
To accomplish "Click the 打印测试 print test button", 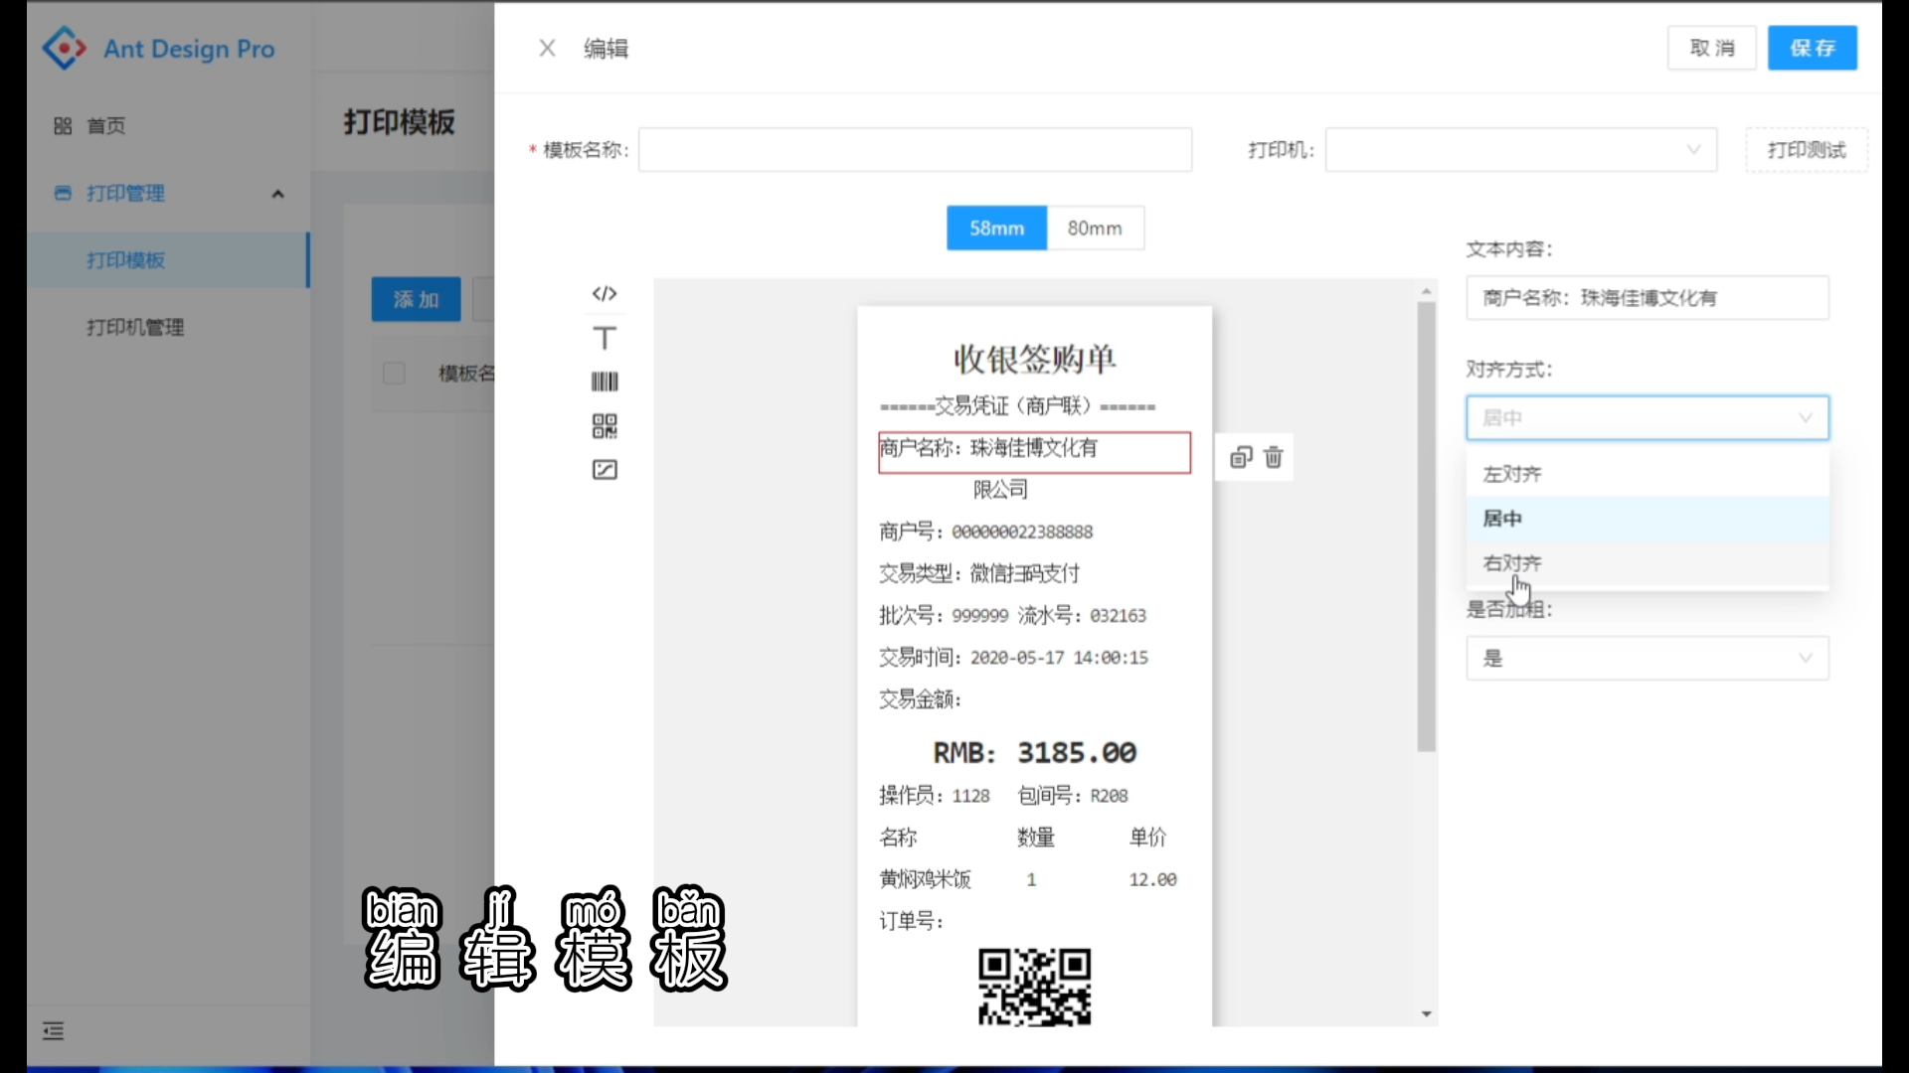I will coord(1807,150).
